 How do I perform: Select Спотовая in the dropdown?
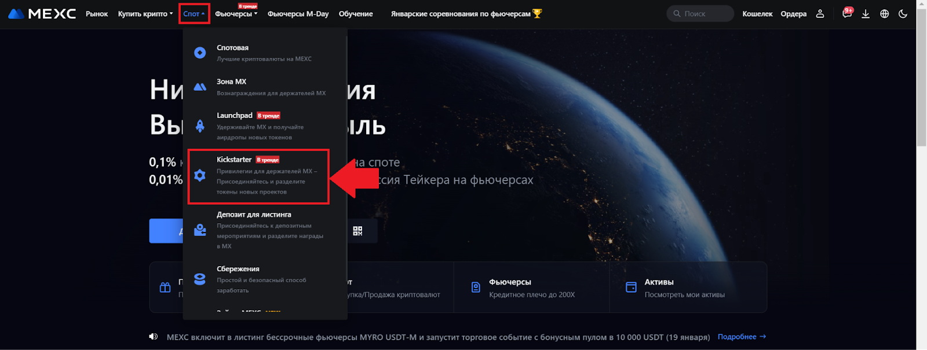pos(265,53)
